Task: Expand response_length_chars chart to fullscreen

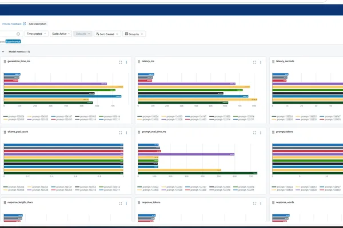Action: pos(120,203)
